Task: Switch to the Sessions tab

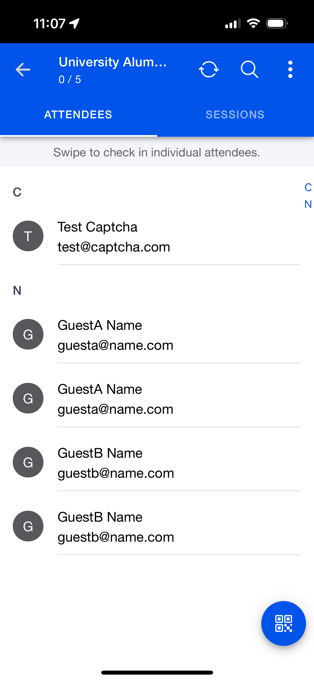Action: [235, 115]
